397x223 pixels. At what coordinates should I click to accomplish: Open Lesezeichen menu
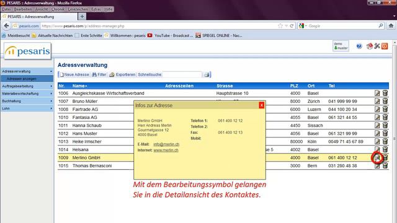tap(78, 9)
